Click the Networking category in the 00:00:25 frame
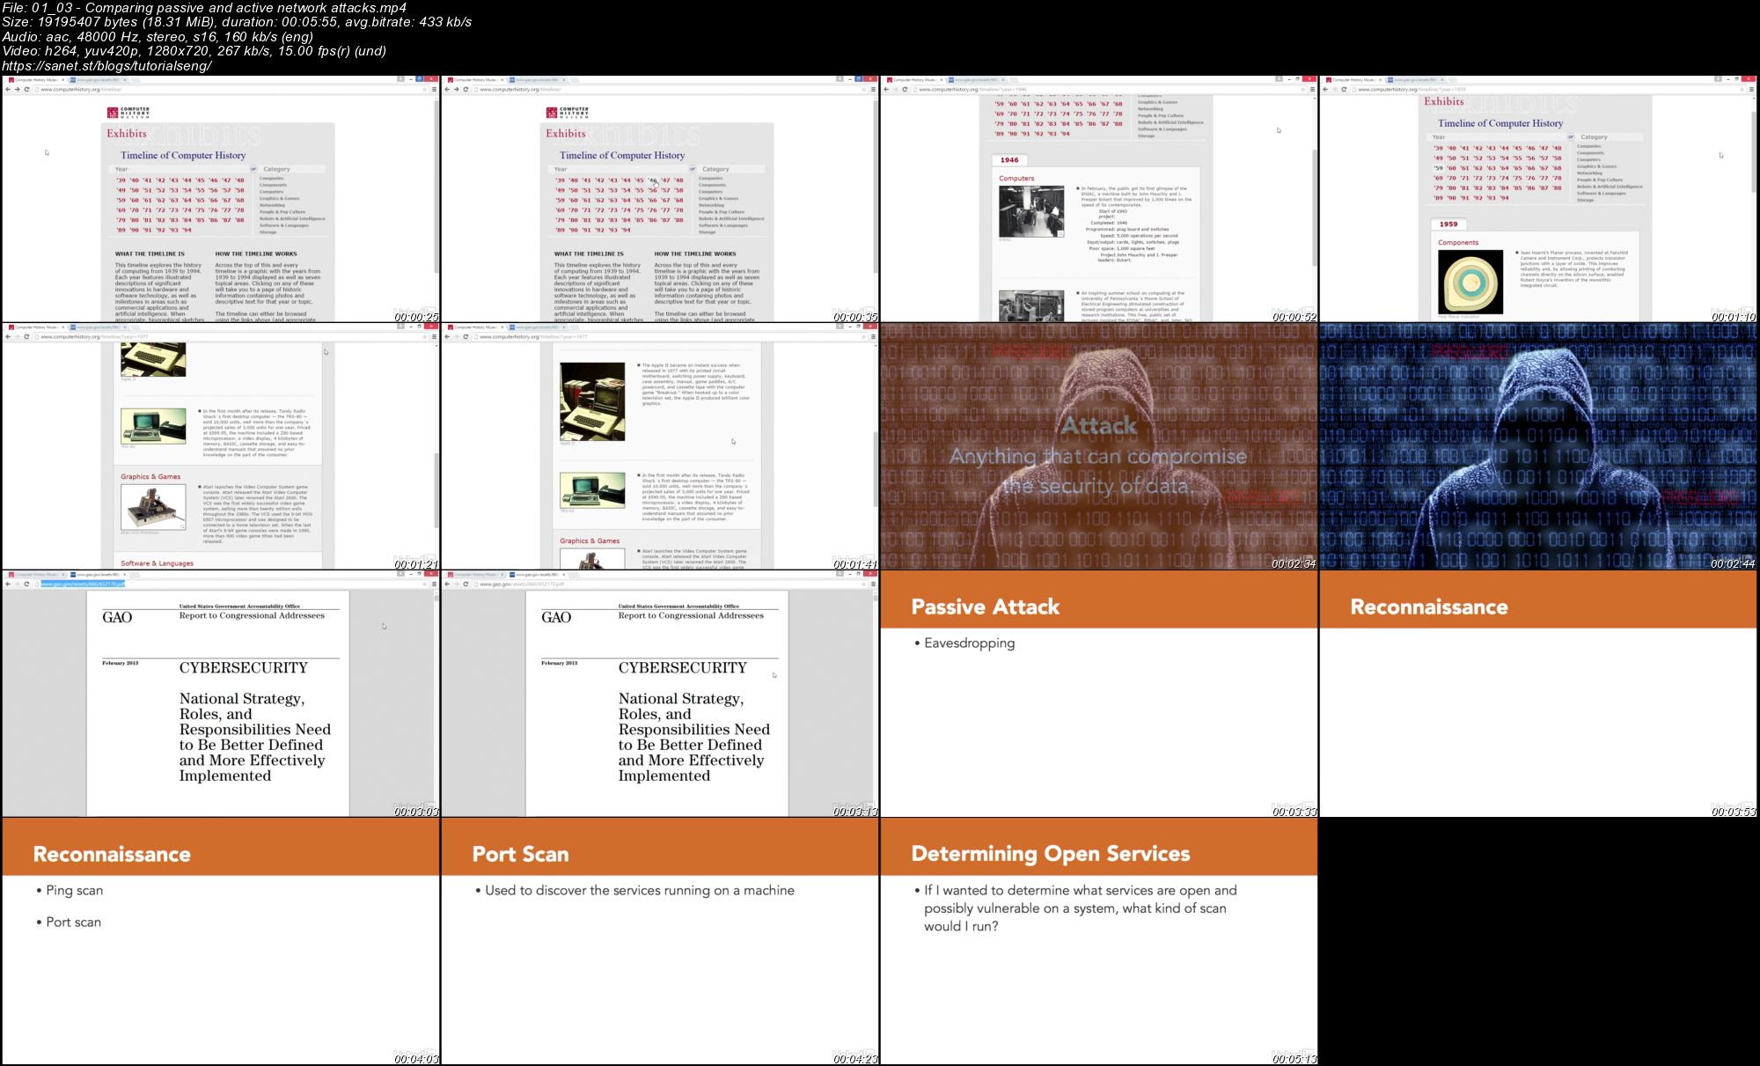This screenshot has width=1760, height=1066. (x=272, y=205)
